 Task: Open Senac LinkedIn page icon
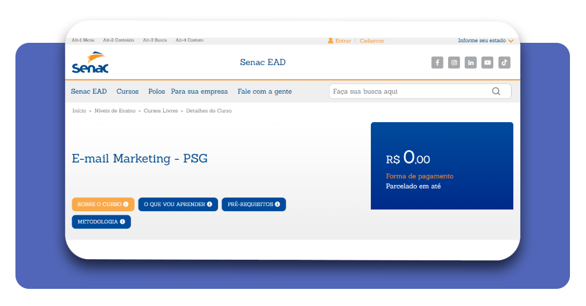471,63
